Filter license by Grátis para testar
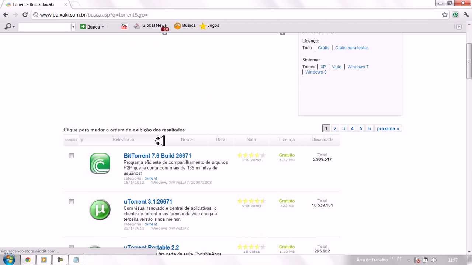Viewport: 472px width, 265px height. coord(351,48)
